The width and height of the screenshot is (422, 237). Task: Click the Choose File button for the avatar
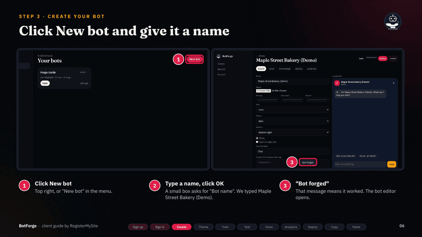click(x=263, y=91)
